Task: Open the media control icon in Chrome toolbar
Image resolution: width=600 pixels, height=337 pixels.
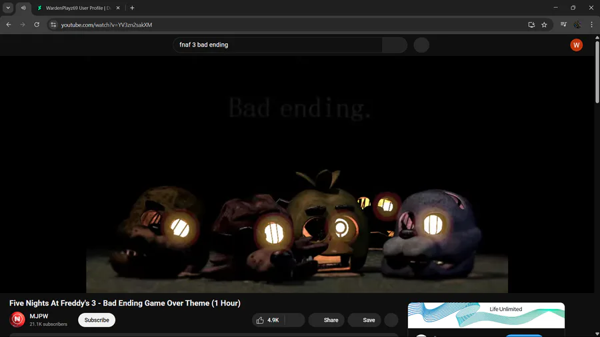Action: (563, 25)
